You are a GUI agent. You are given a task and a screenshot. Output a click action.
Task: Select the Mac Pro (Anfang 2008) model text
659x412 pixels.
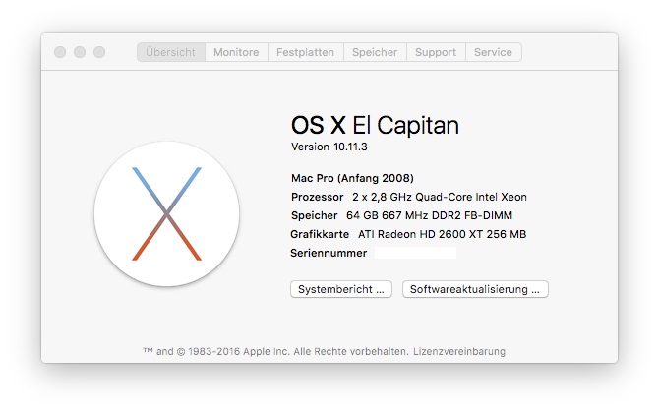point(352,178)
